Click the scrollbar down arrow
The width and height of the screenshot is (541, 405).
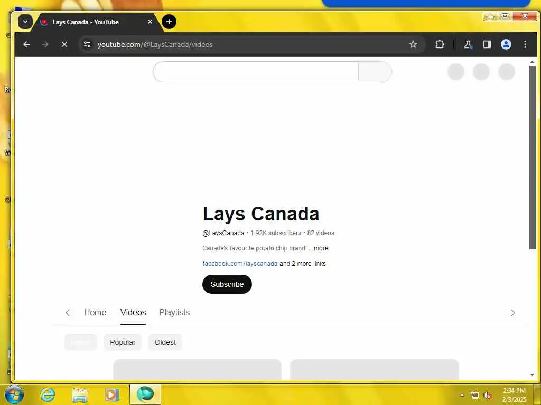(x=532, y=375)
